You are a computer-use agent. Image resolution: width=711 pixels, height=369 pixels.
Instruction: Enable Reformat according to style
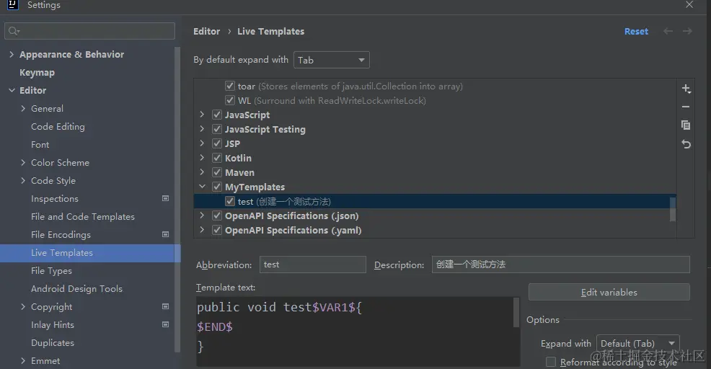click(x=550, y=362)
